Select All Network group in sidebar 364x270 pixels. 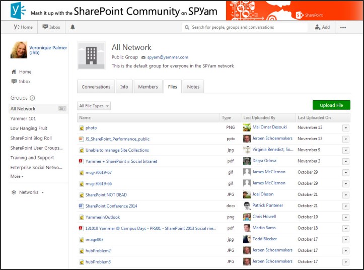pyautogui.click(x=39, y=109)
